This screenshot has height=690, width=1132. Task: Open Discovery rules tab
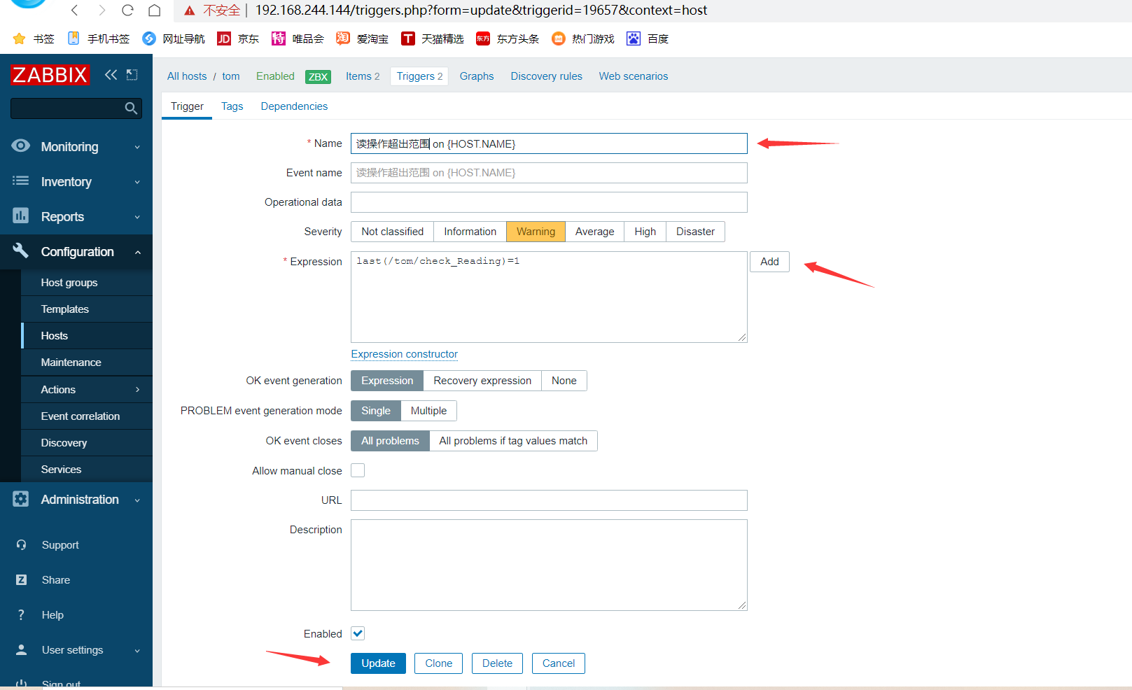click(547, 76)
